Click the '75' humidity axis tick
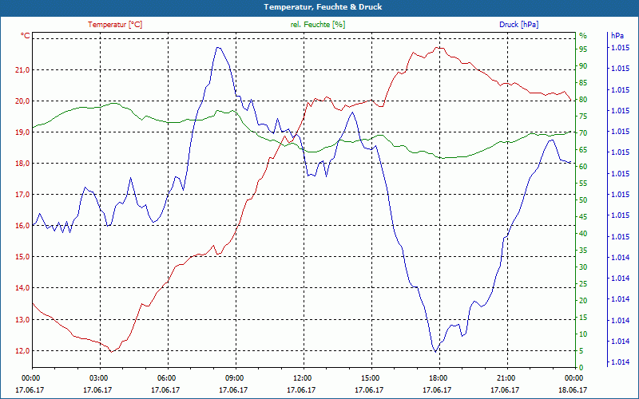639x399 pixels. (x=583, y=117)
